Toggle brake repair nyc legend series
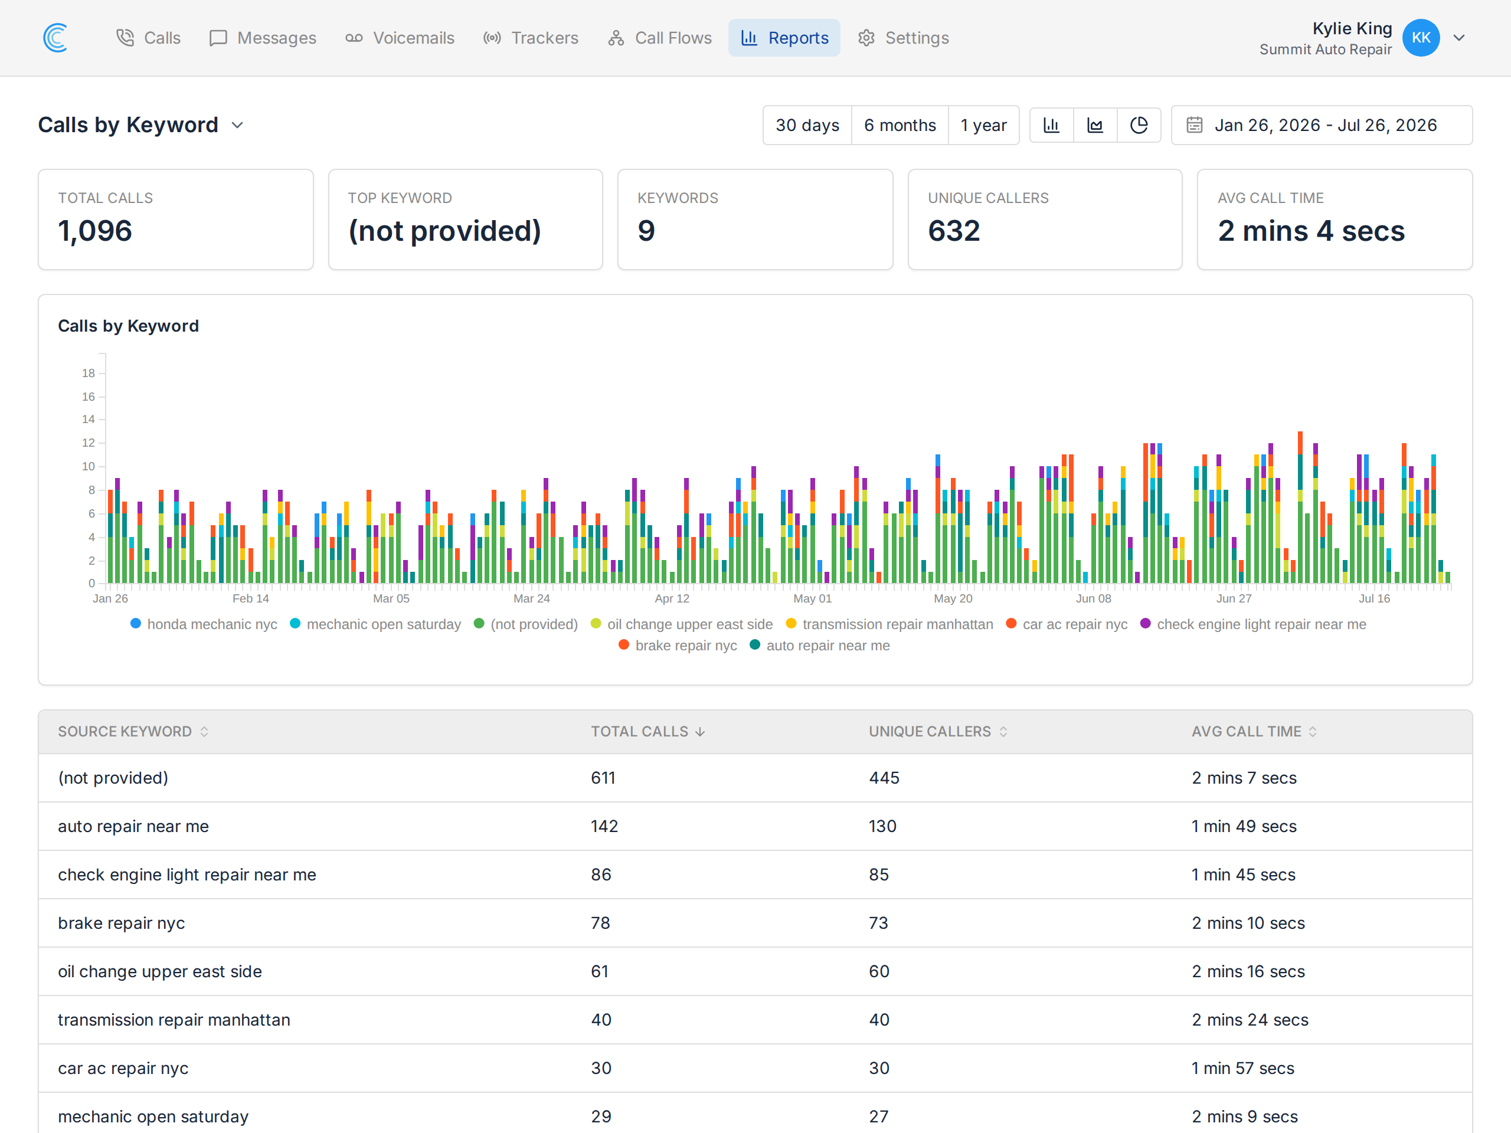 click(678, 645)
